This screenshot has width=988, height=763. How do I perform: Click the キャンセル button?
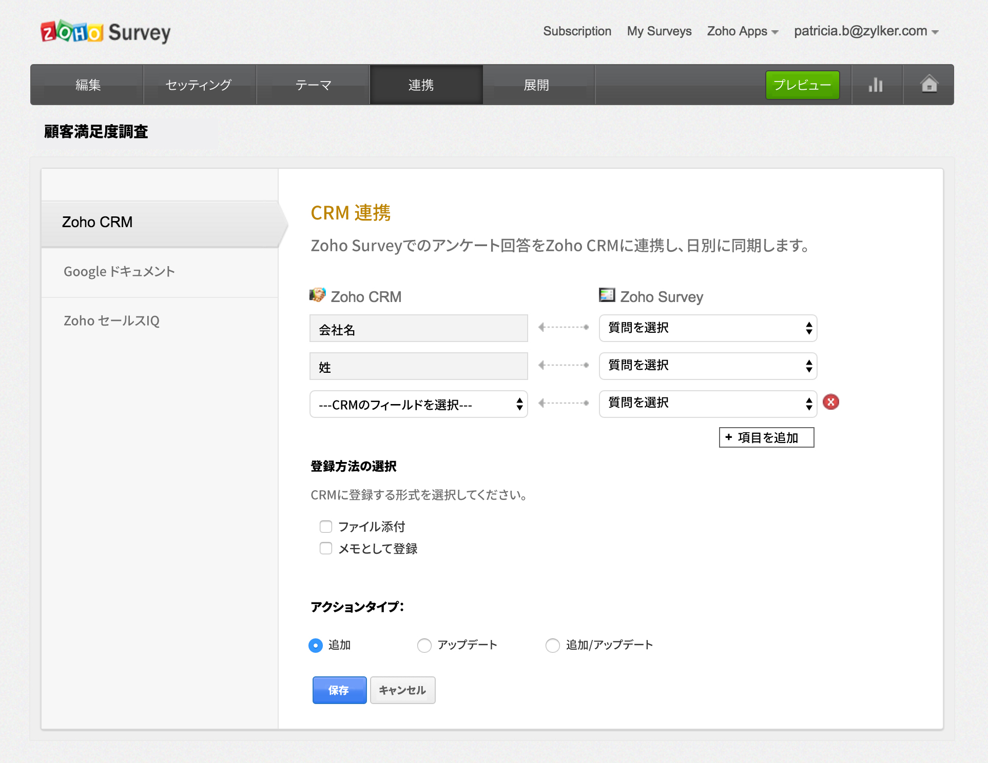pyautogui.click(x=402, y=690)
